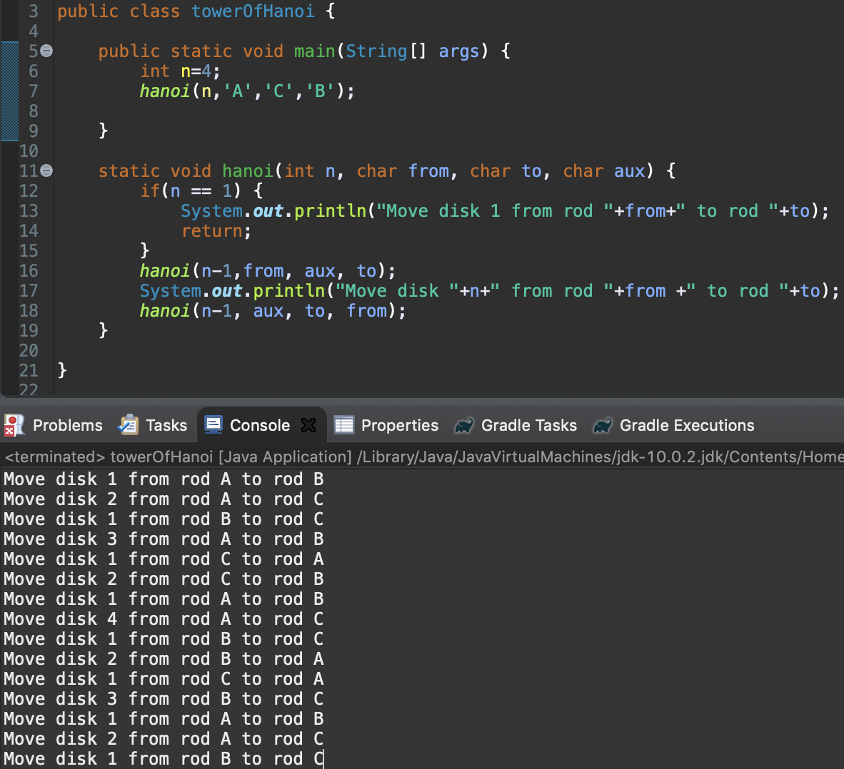Click the blue selection bar in the gutter
Screen dimensions: 844x769
9,91
